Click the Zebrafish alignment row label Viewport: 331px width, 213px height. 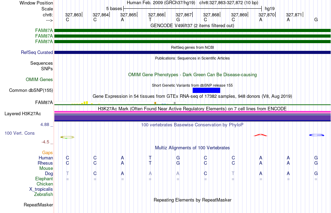pyautogui.click(x=44, y=194)
